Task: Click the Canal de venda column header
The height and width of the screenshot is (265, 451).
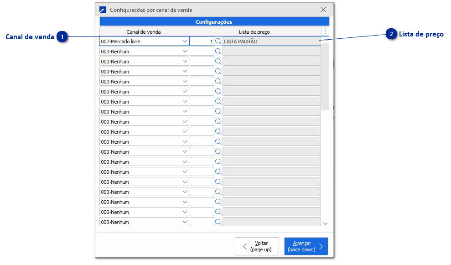Action: click(144, 31)
